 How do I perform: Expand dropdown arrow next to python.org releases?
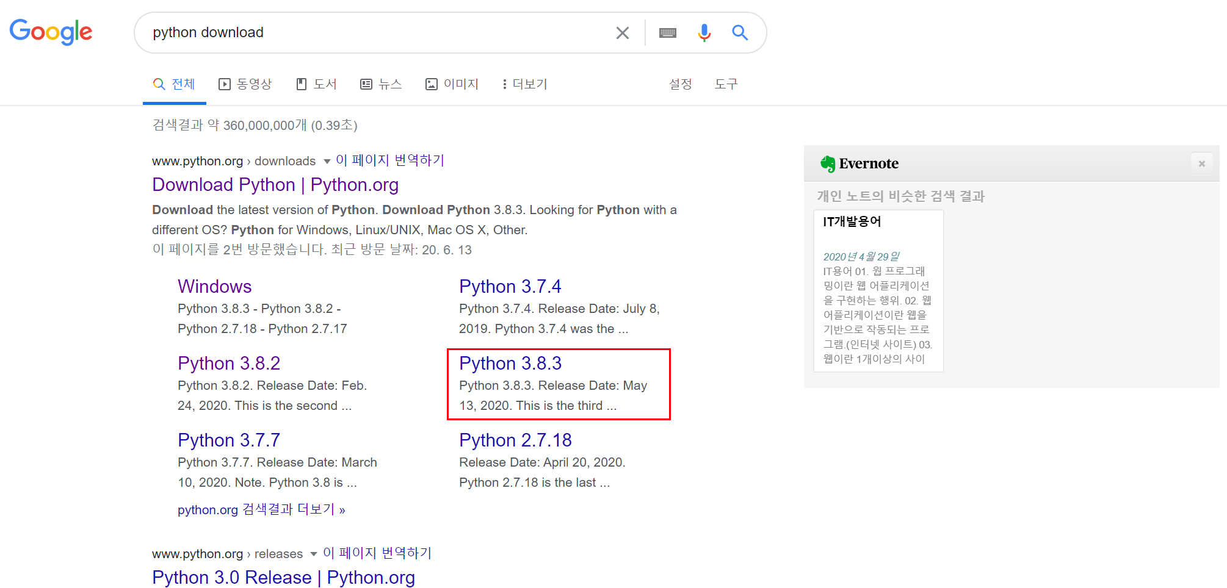coord(314,554)
